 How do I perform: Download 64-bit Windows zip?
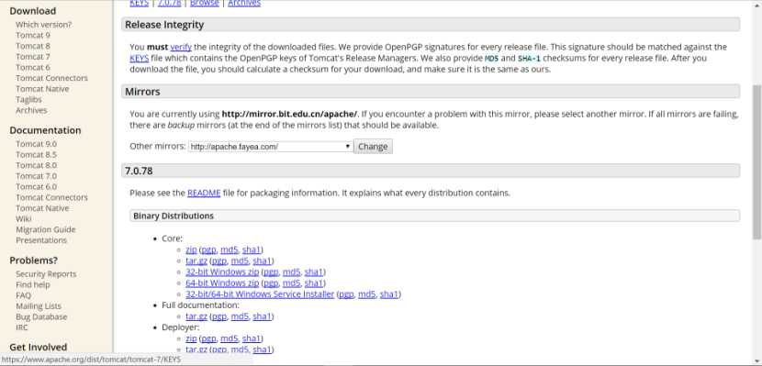coord(222,283)
